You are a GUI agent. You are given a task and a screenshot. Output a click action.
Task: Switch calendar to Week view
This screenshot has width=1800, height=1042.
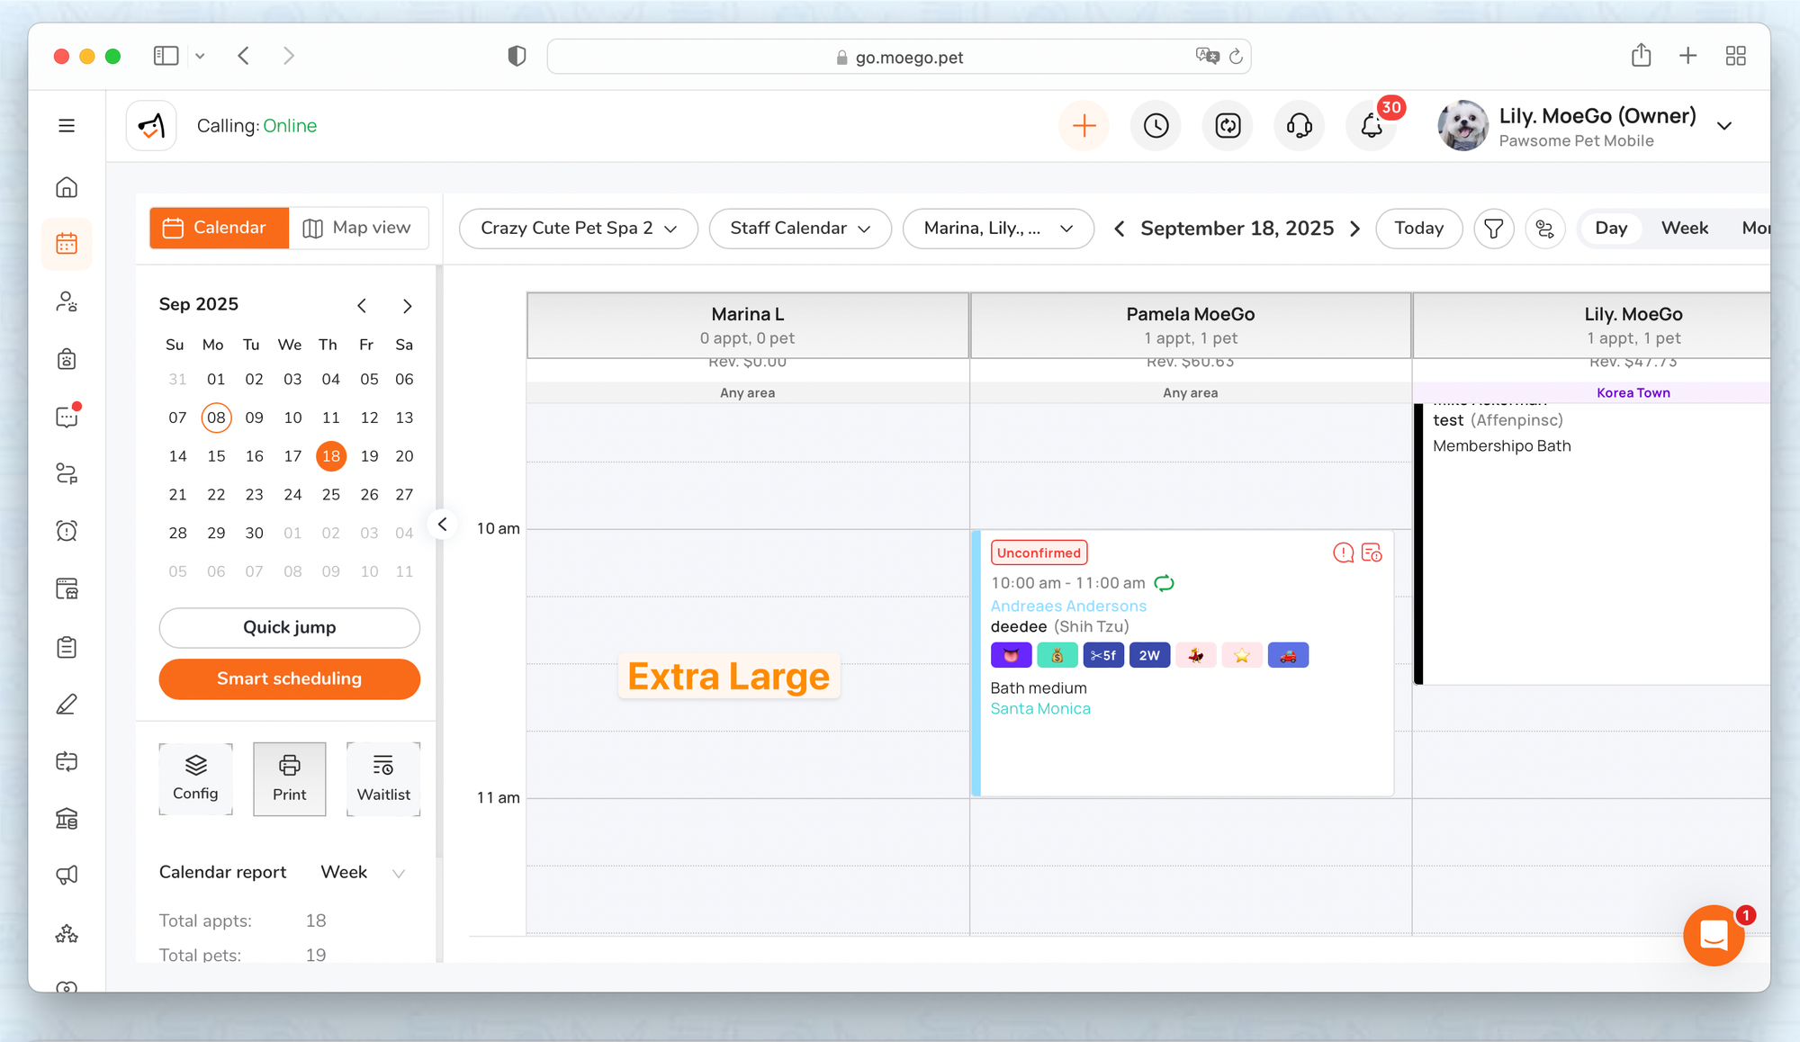1684,229
